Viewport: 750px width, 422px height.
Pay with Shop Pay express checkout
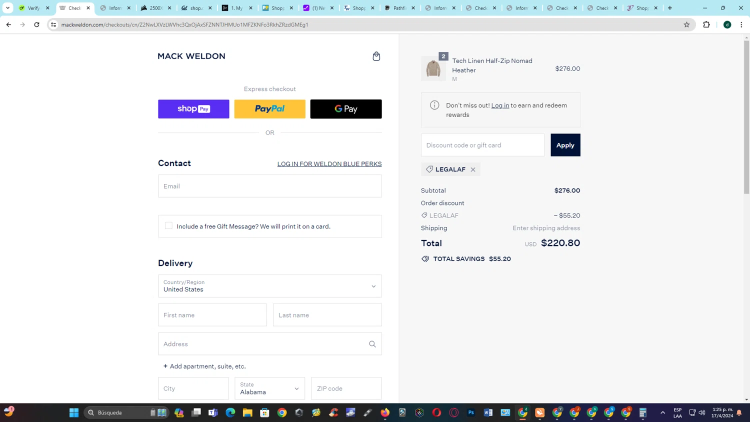coord(193,109)
